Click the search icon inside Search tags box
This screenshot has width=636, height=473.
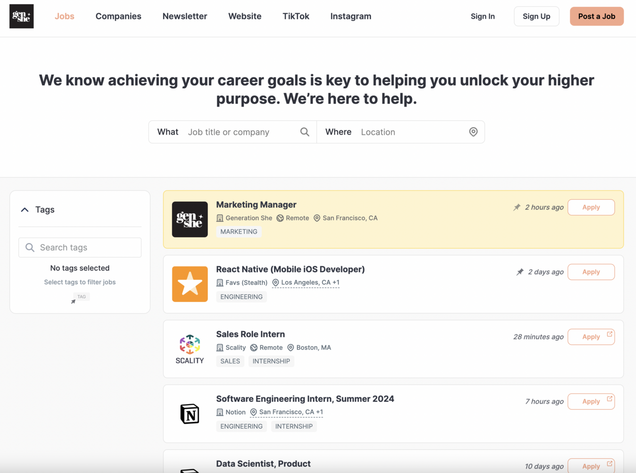[30, 247]
